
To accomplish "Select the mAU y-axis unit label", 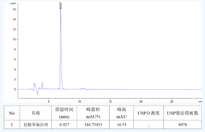I will 13,3.
